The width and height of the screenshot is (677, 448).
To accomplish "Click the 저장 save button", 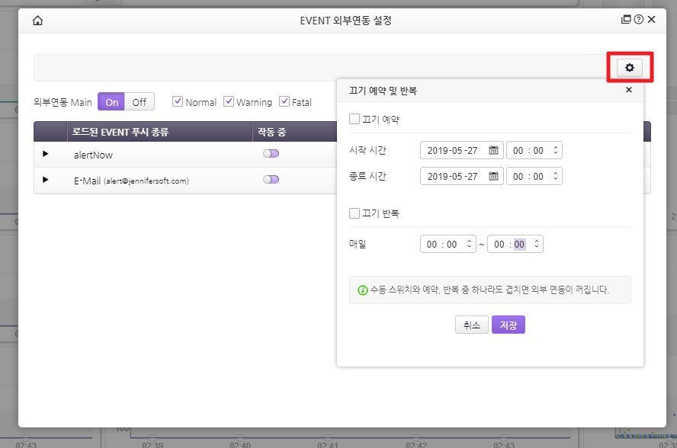I will 508,325.
